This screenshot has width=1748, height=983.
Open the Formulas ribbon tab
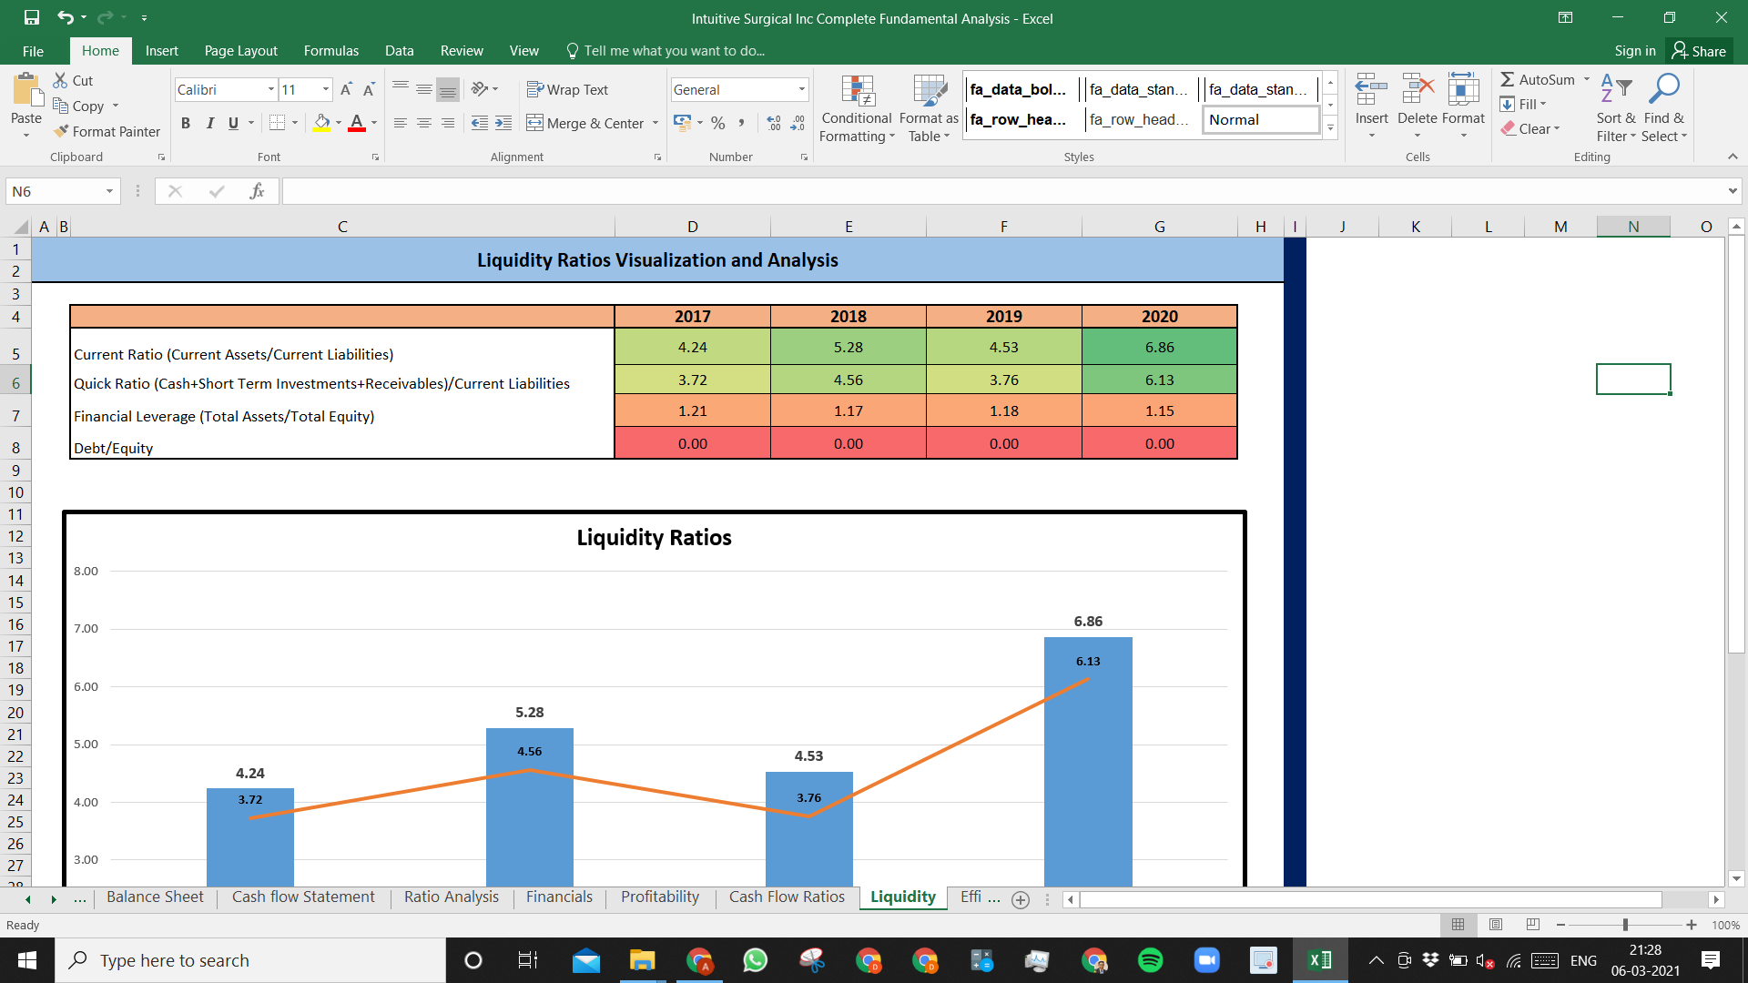(331, 51)
